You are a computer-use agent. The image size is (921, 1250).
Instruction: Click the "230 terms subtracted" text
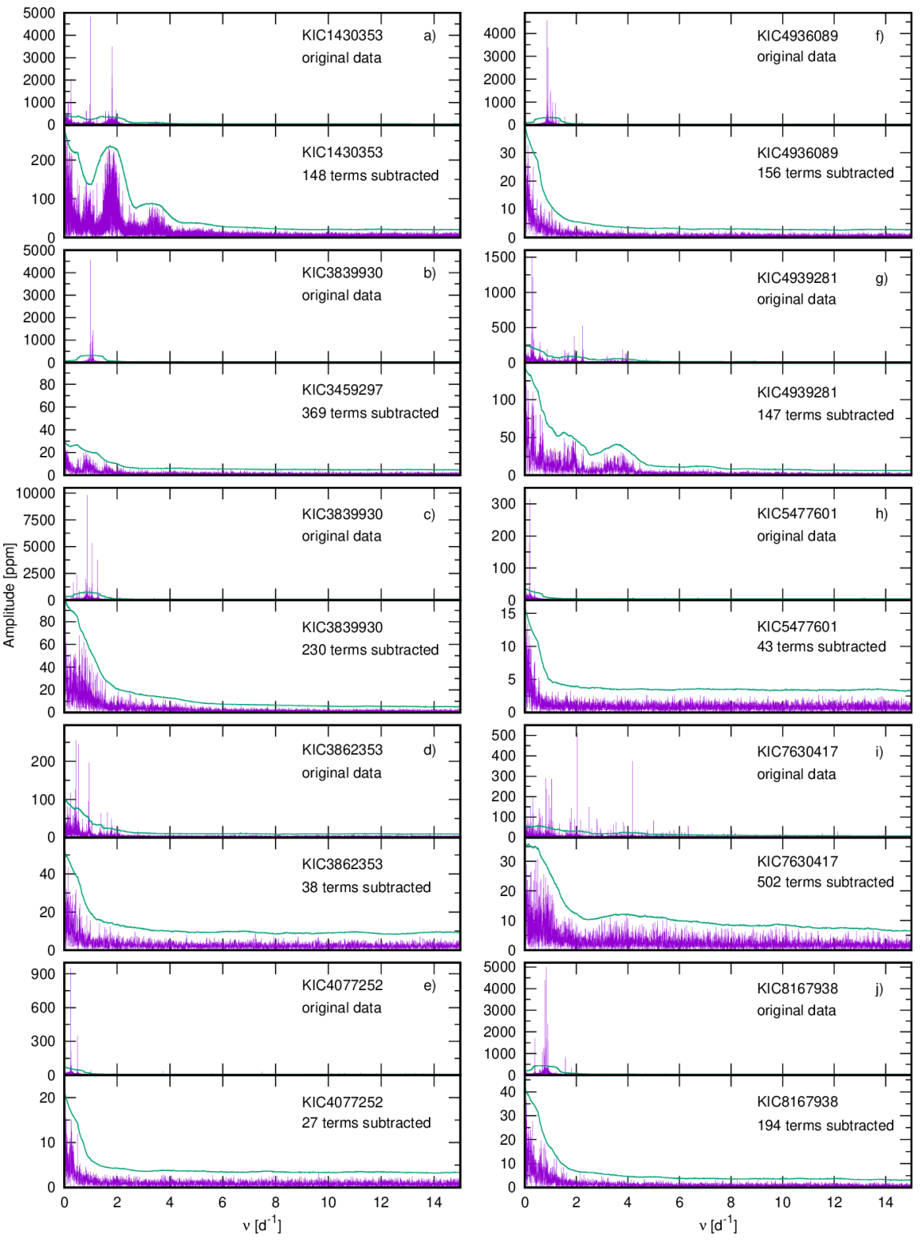[370, 650]
